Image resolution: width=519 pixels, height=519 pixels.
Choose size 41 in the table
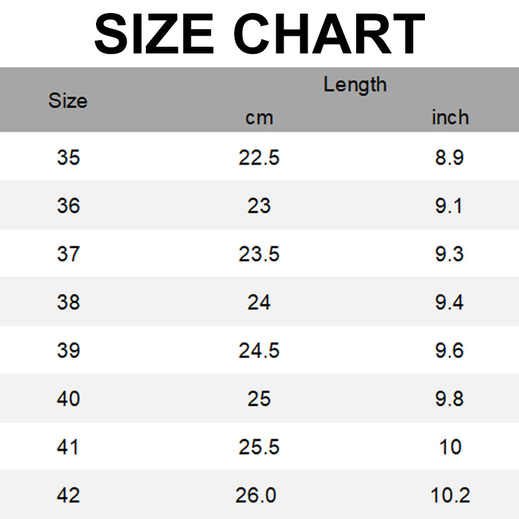click(68, 447)
